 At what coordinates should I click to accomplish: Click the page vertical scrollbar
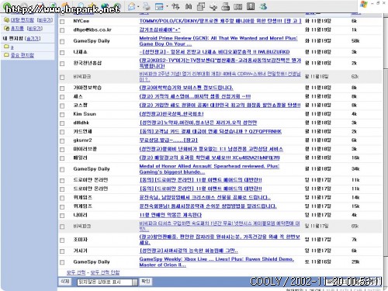point(385,150)
